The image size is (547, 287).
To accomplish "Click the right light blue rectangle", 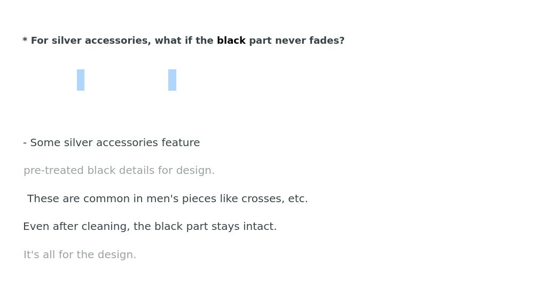I will point(172,80).
